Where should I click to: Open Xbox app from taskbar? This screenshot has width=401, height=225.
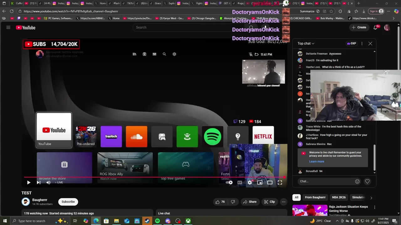pyautogui.click(x=188, y=221)
